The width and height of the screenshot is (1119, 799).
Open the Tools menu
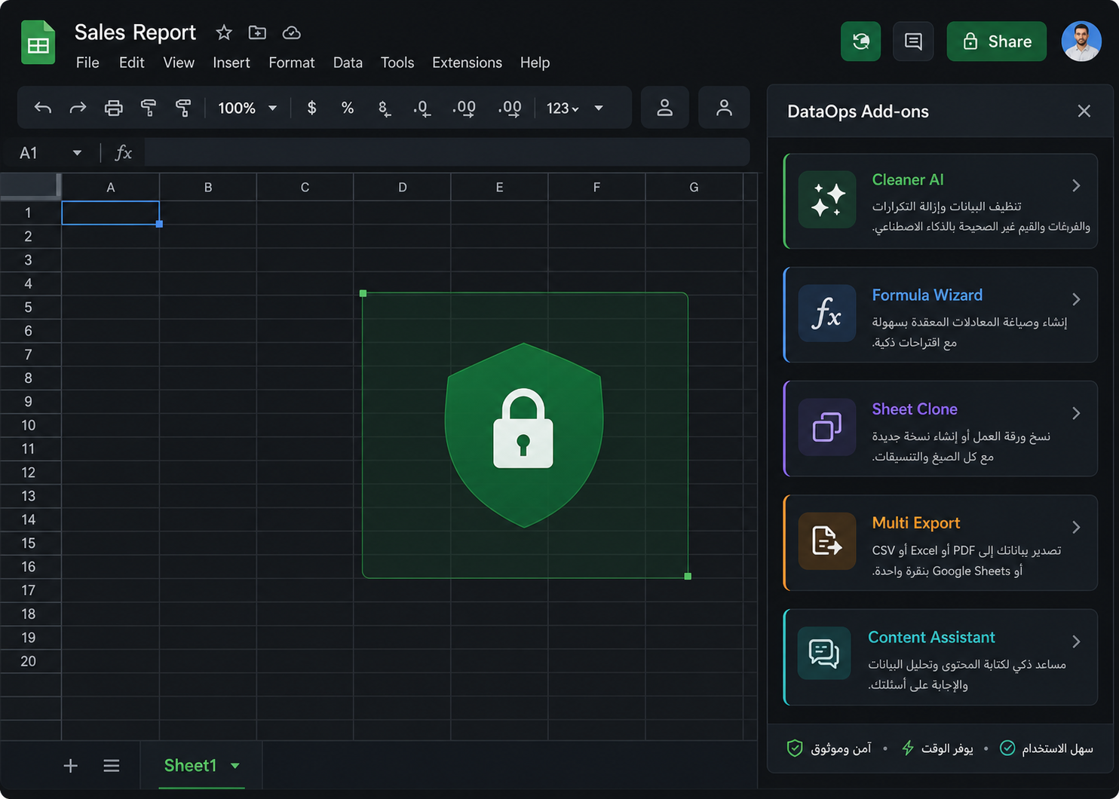coord(397,63)
